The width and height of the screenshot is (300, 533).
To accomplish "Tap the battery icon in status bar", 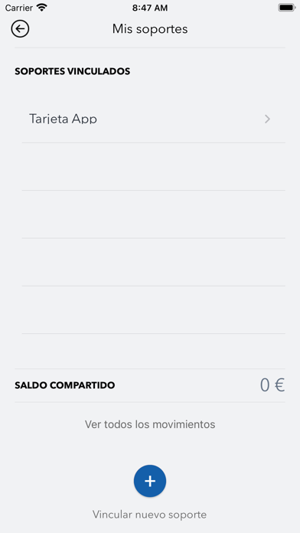I will pos(287,8).
